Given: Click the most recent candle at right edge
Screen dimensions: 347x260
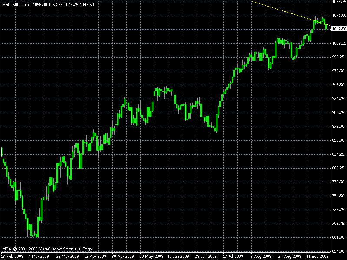Looking at the screenshot, I should coord(326,27).
